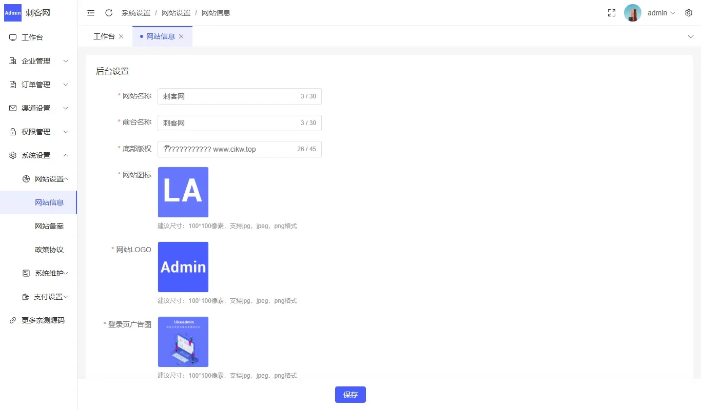
Task: Click the 网站设置 globe icon
Action: coord(26,179)
